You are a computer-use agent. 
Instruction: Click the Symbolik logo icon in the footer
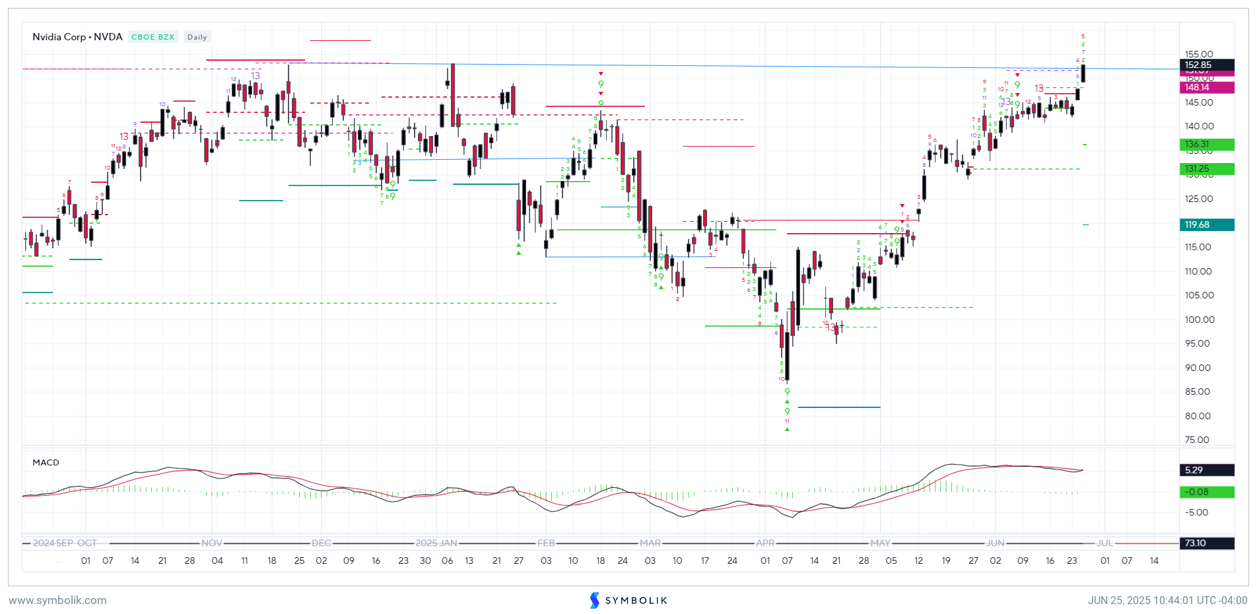click(594, 600)
